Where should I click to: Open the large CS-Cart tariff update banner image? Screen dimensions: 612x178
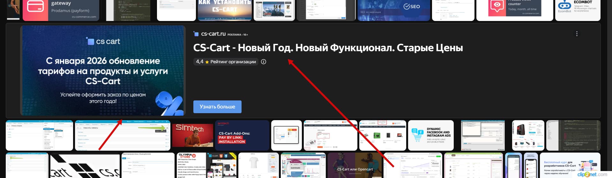(103, 71)
